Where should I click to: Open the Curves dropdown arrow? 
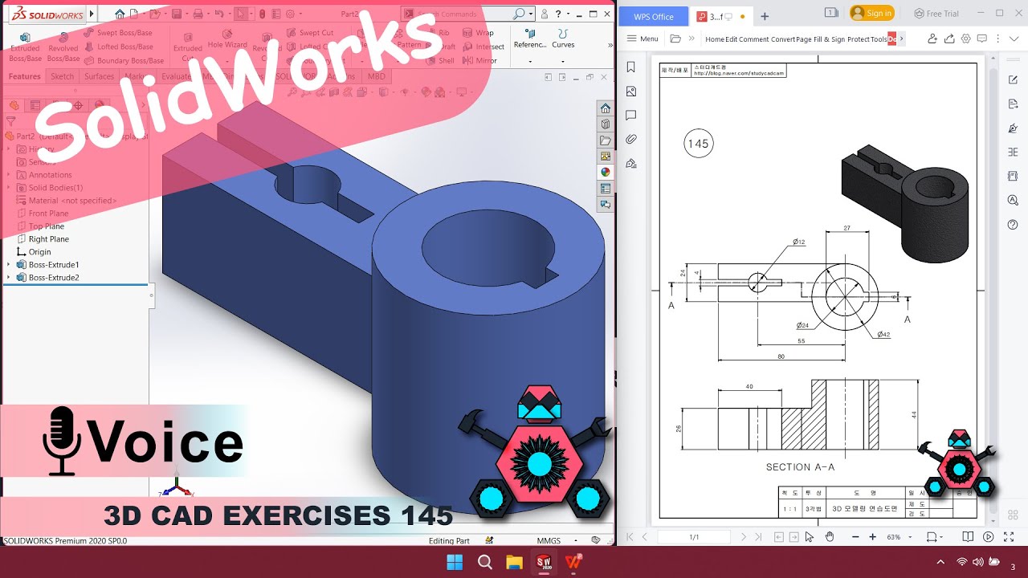pos(563,61)
